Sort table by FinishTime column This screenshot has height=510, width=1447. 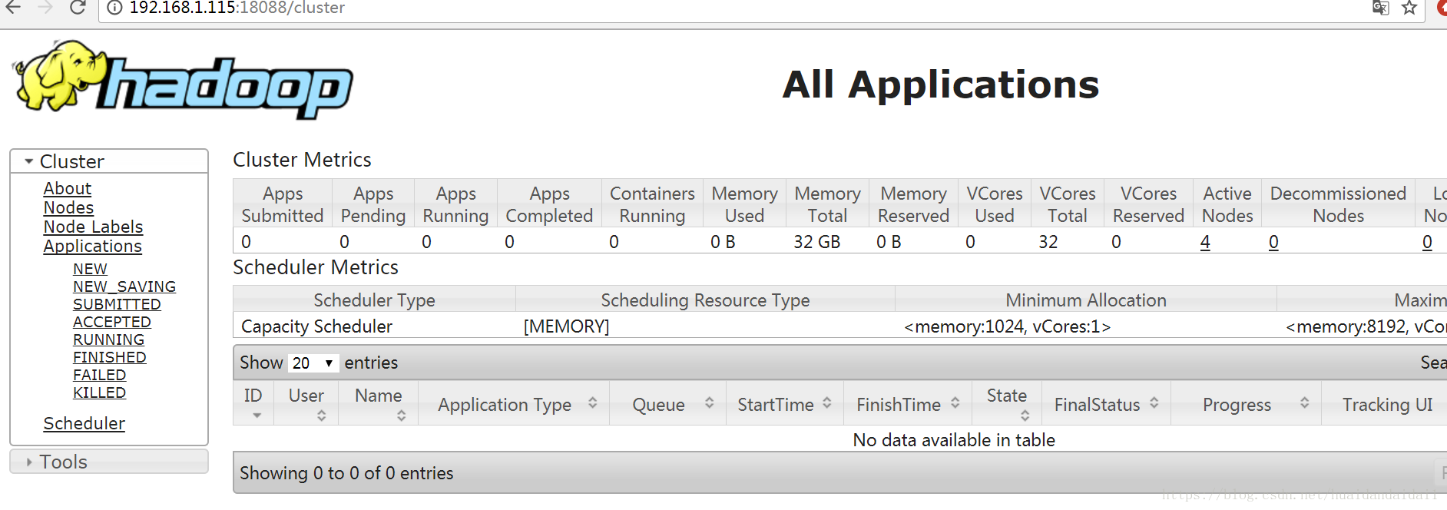tap(908, 404)
